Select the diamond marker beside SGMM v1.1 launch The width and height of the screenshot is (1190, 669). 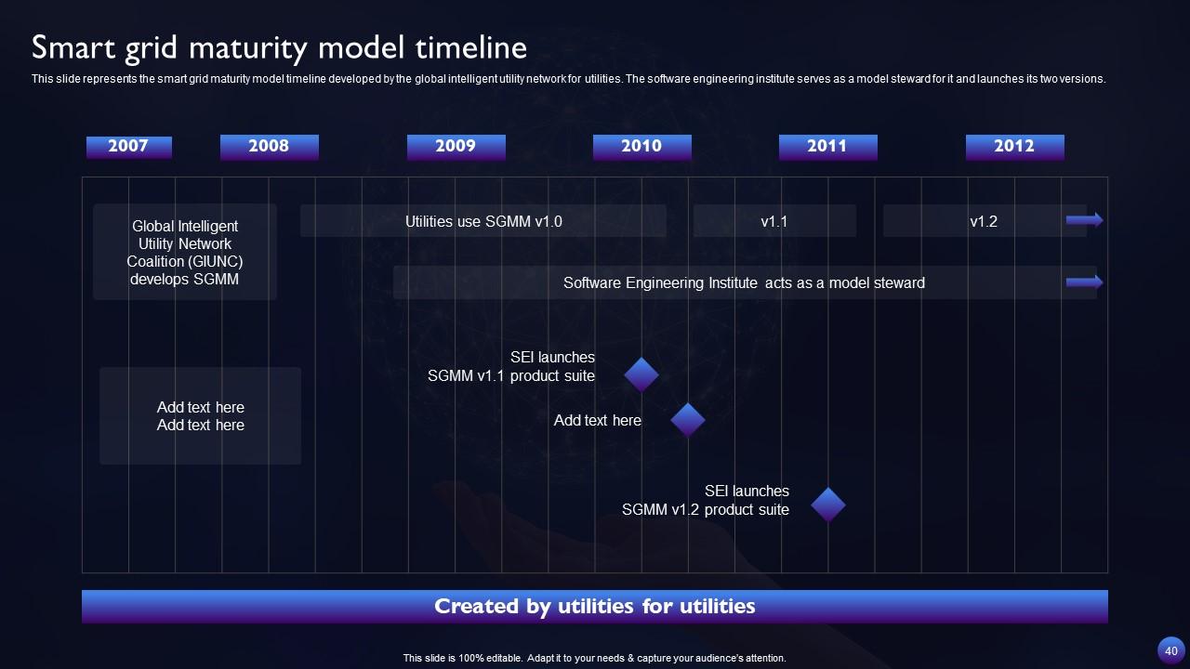click(x=641, y=374)
